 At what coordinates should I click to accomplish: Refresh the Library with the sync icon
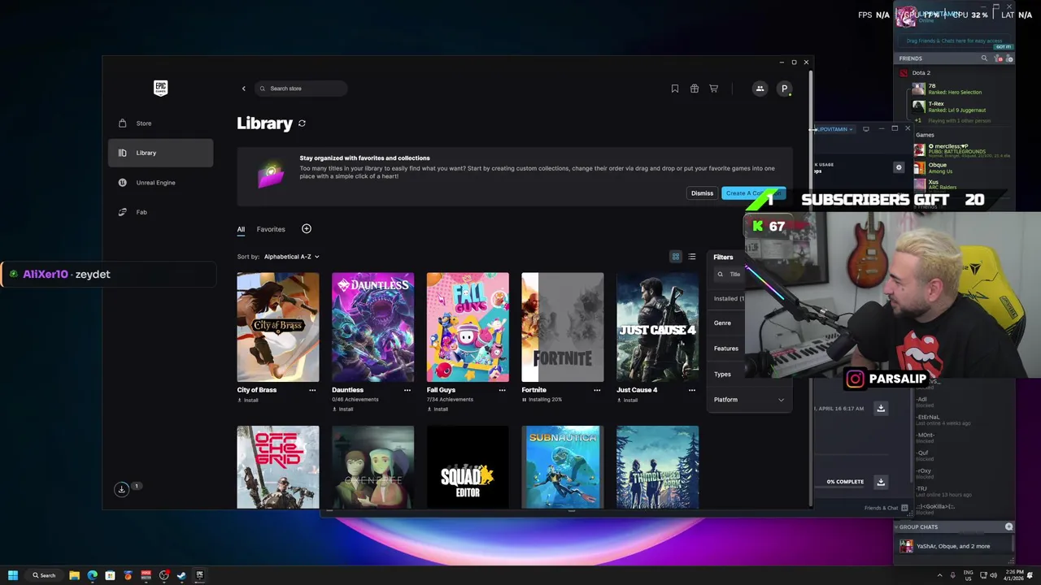[x=302, y=123]
